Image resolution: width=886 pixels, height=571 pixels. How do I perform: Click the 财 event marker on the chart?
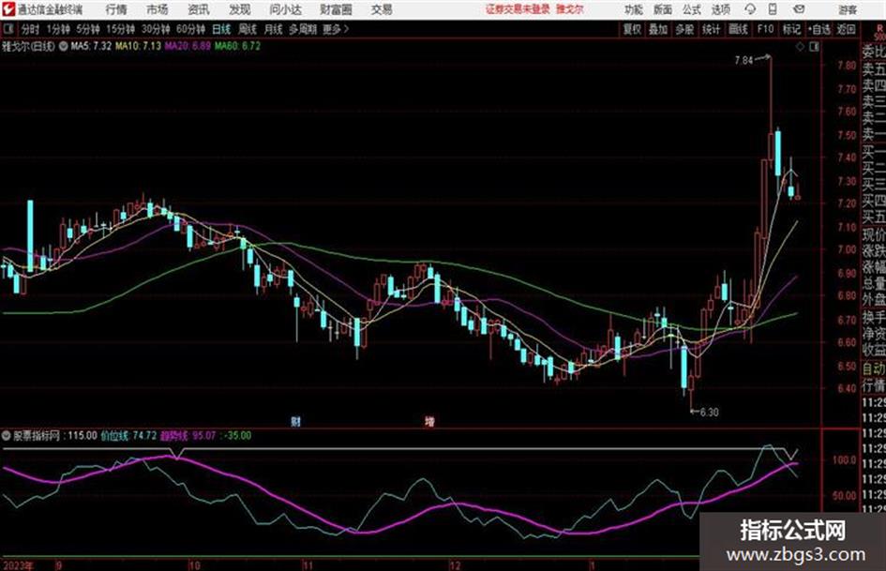[x=295, y=421]
